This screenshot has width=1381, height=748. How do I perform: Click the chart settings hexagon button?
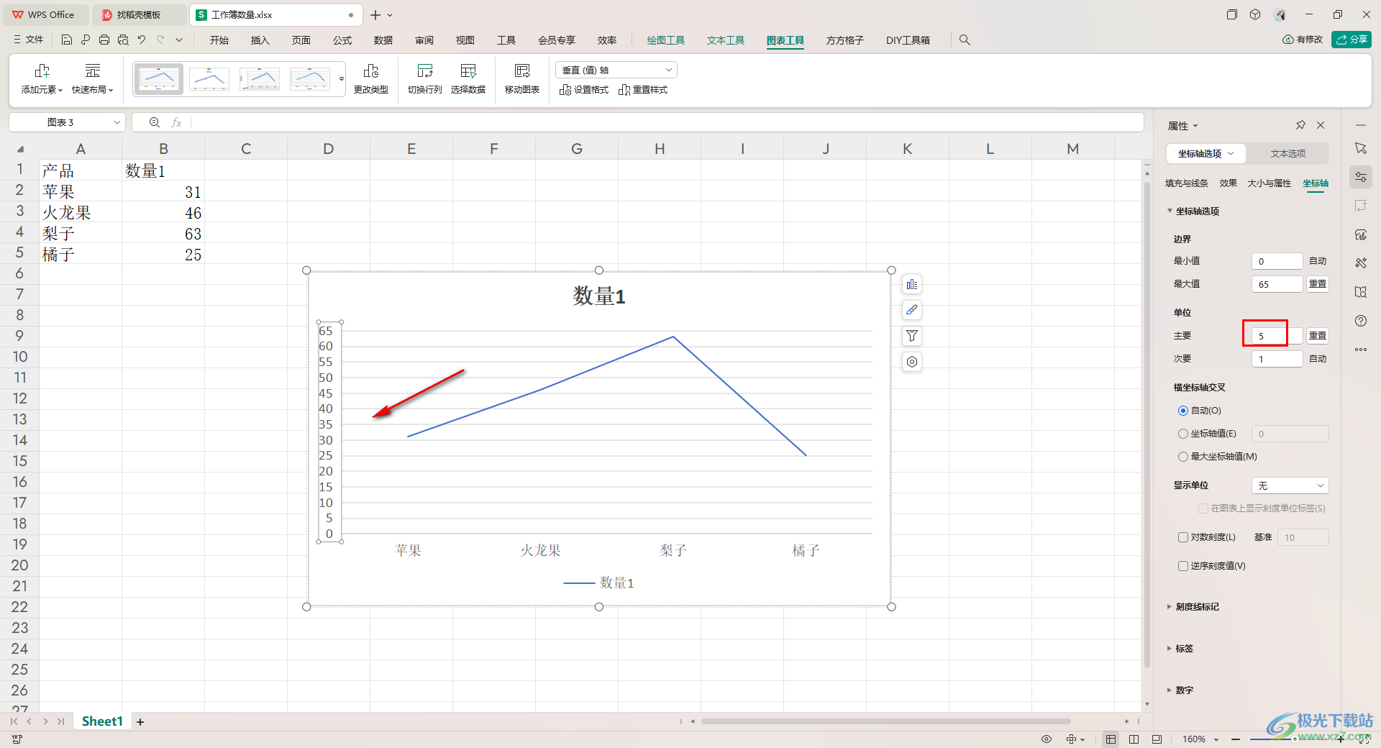pos(912,362)
